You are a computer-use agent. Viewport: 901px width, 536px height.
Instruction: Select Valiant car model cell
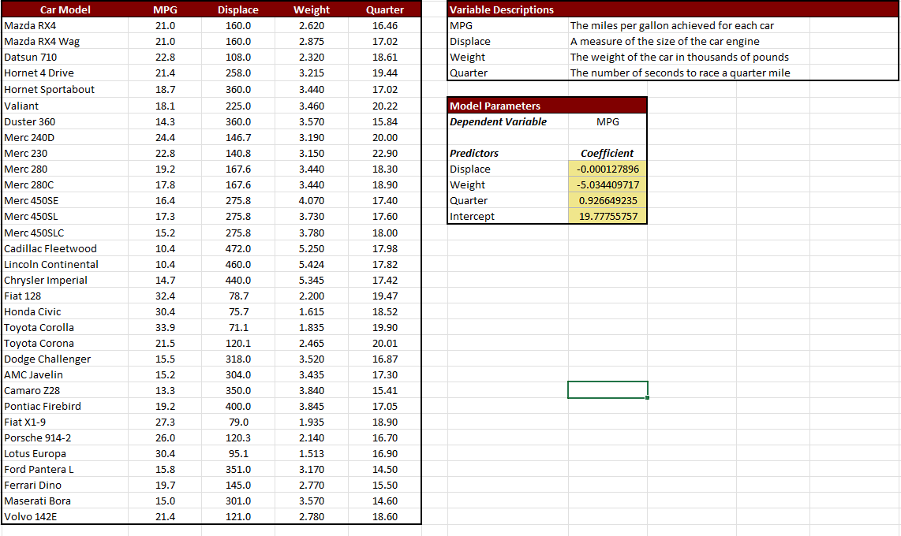pos(65,106)
